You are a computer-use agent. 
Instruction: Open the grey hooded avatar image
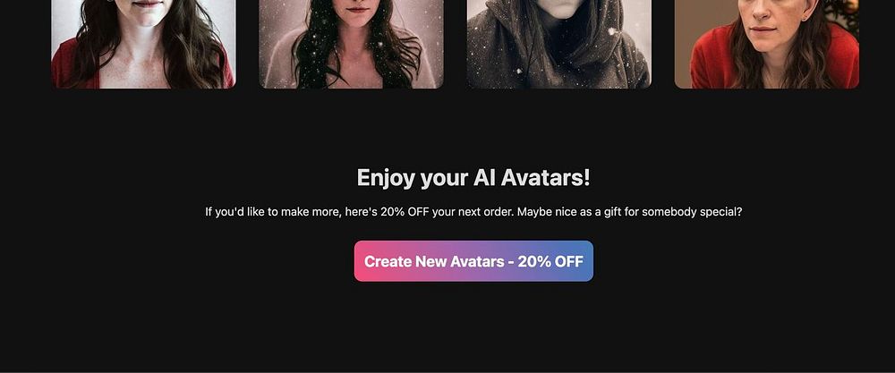[558, 44]
